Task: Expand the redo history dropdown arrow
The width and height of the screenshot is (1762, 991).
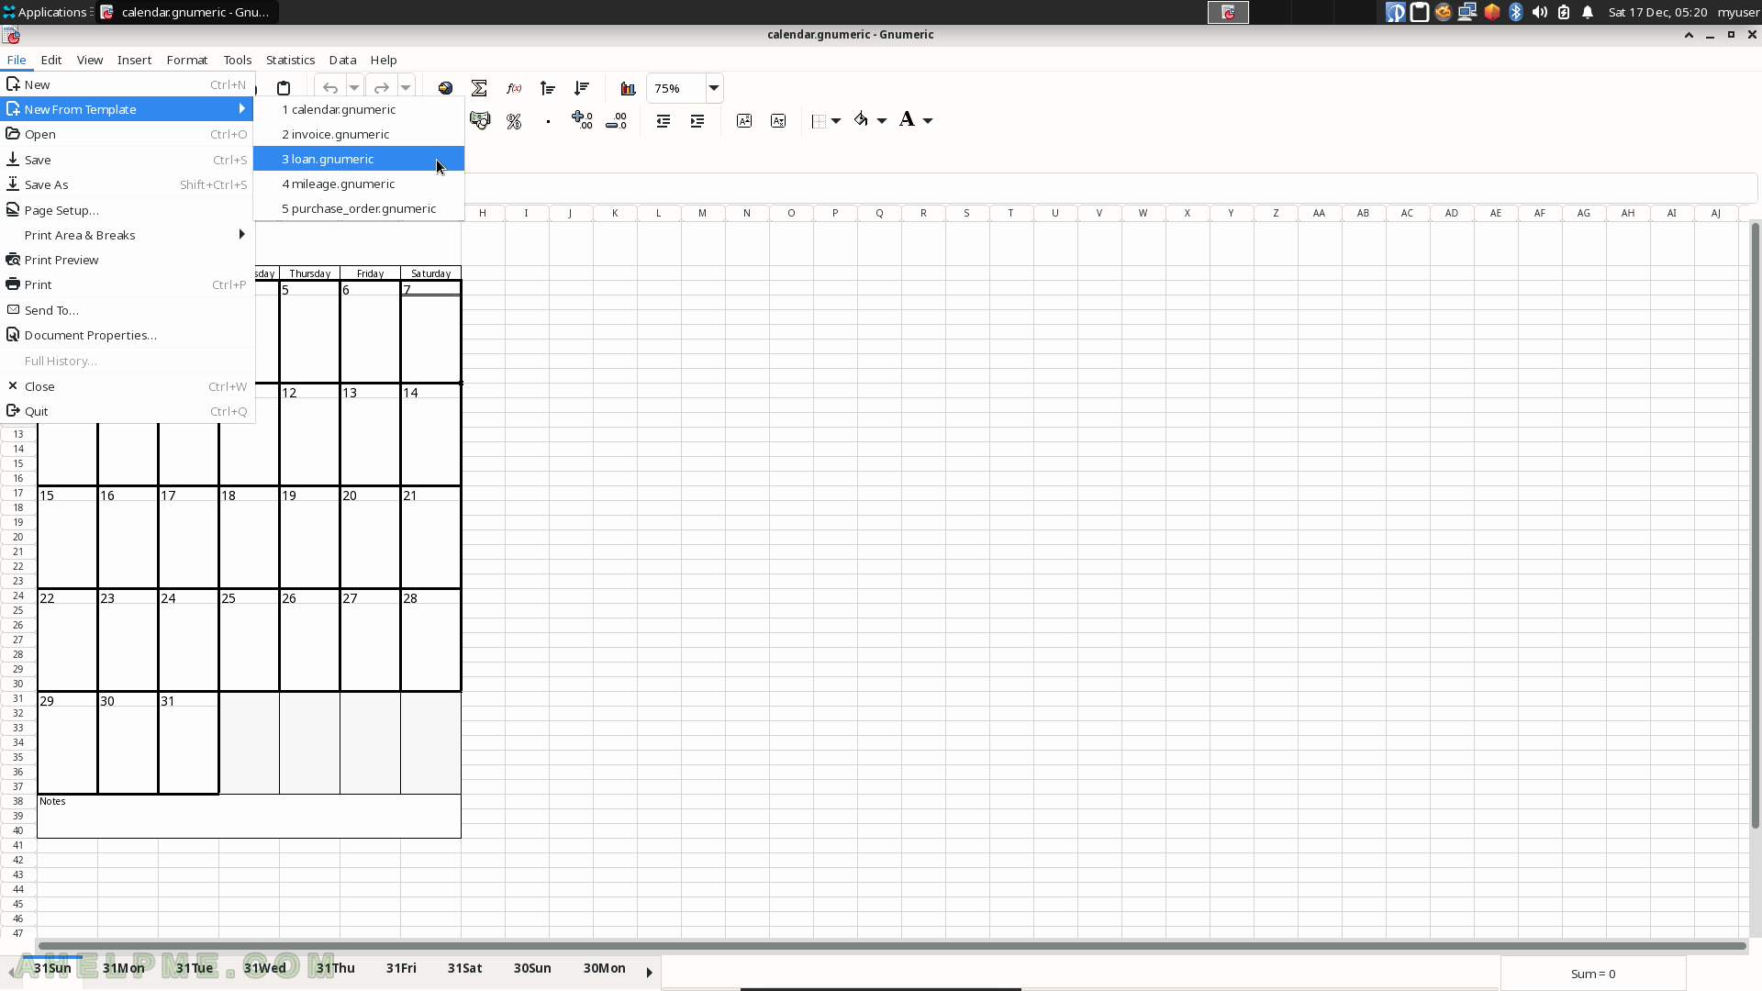Action: click(406, 88)
